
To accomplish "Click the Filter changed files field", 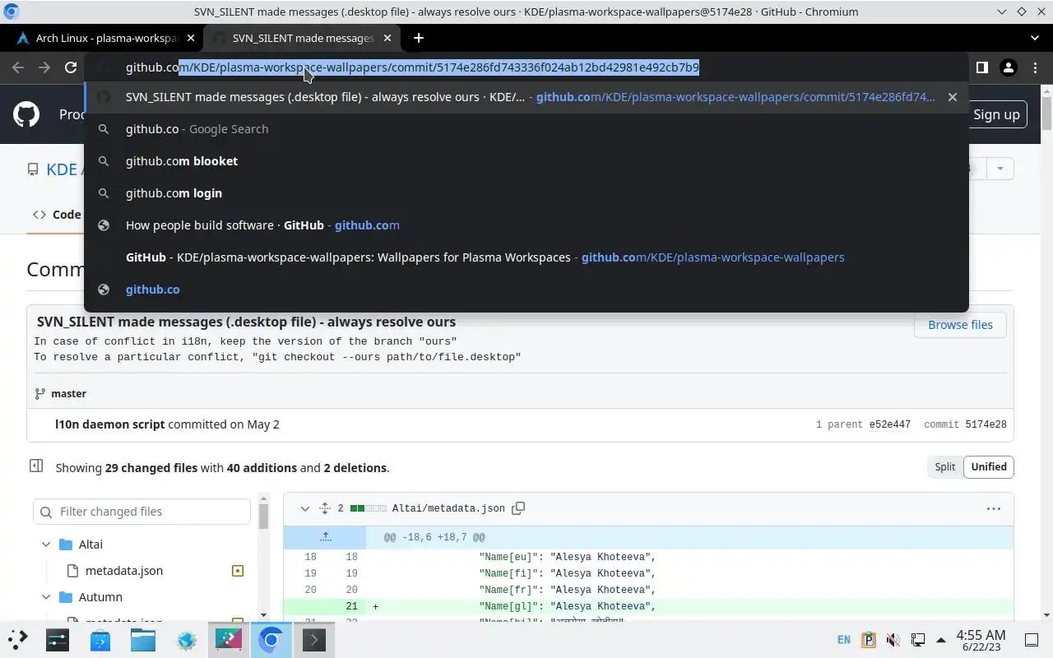I will point(141,512).
